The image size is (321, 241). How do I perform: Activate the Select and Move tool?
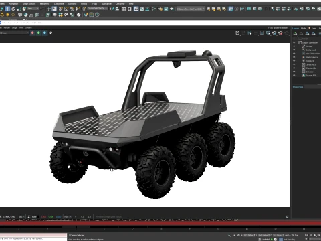pos(7,9)
